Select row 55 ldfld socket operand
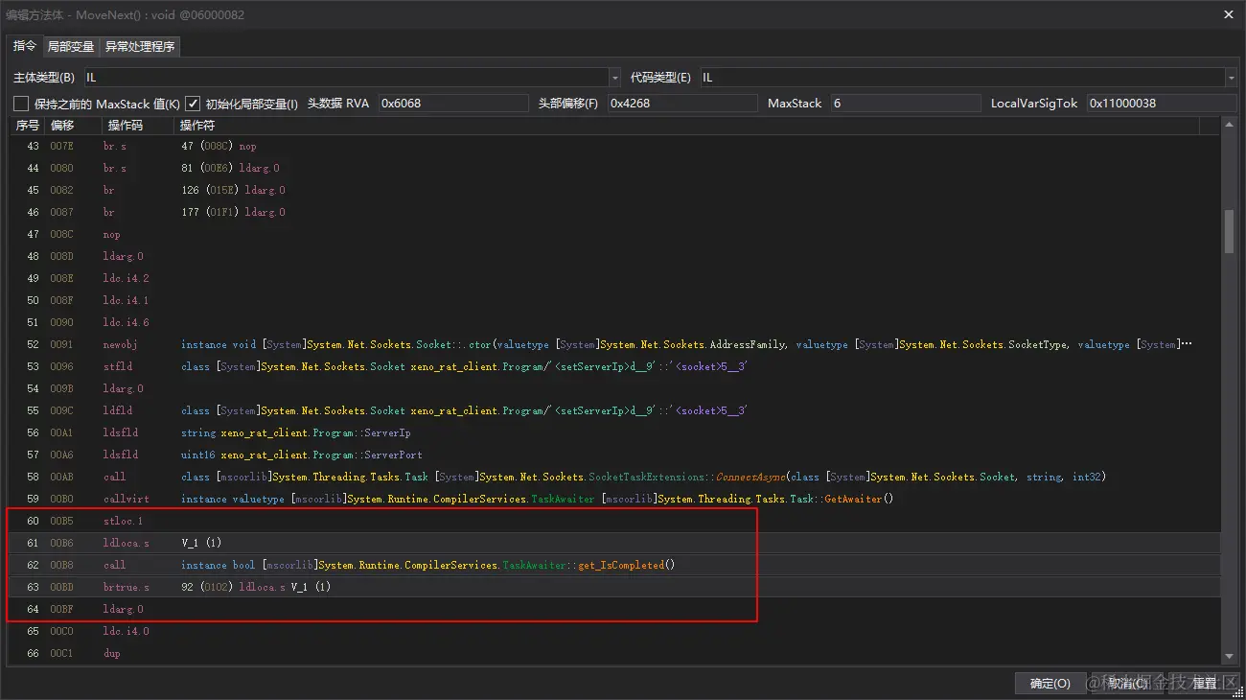 tap(464, 410)
